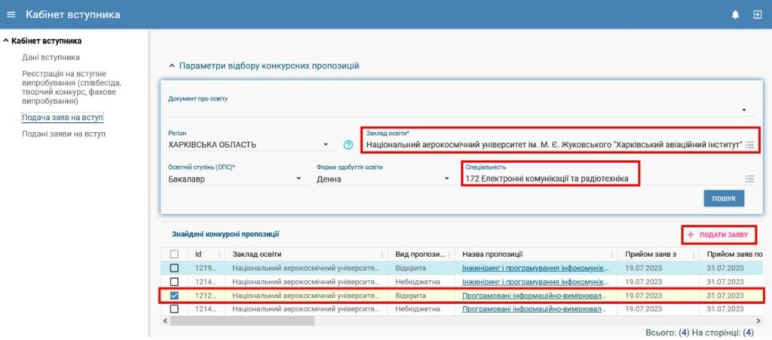Screen dimensions: 772x340
Task: Open the Документ про освіту dropdown
Action: 743,110
